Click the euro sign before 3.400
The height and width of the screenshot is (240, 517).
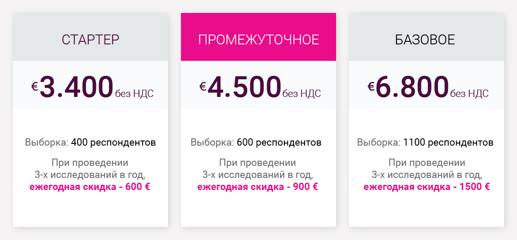tap(35, 86)
